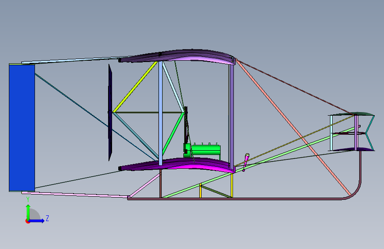Select the pink lower tail boom
Image resolution: width=384 pixels, height=249 pixels.
75,195
